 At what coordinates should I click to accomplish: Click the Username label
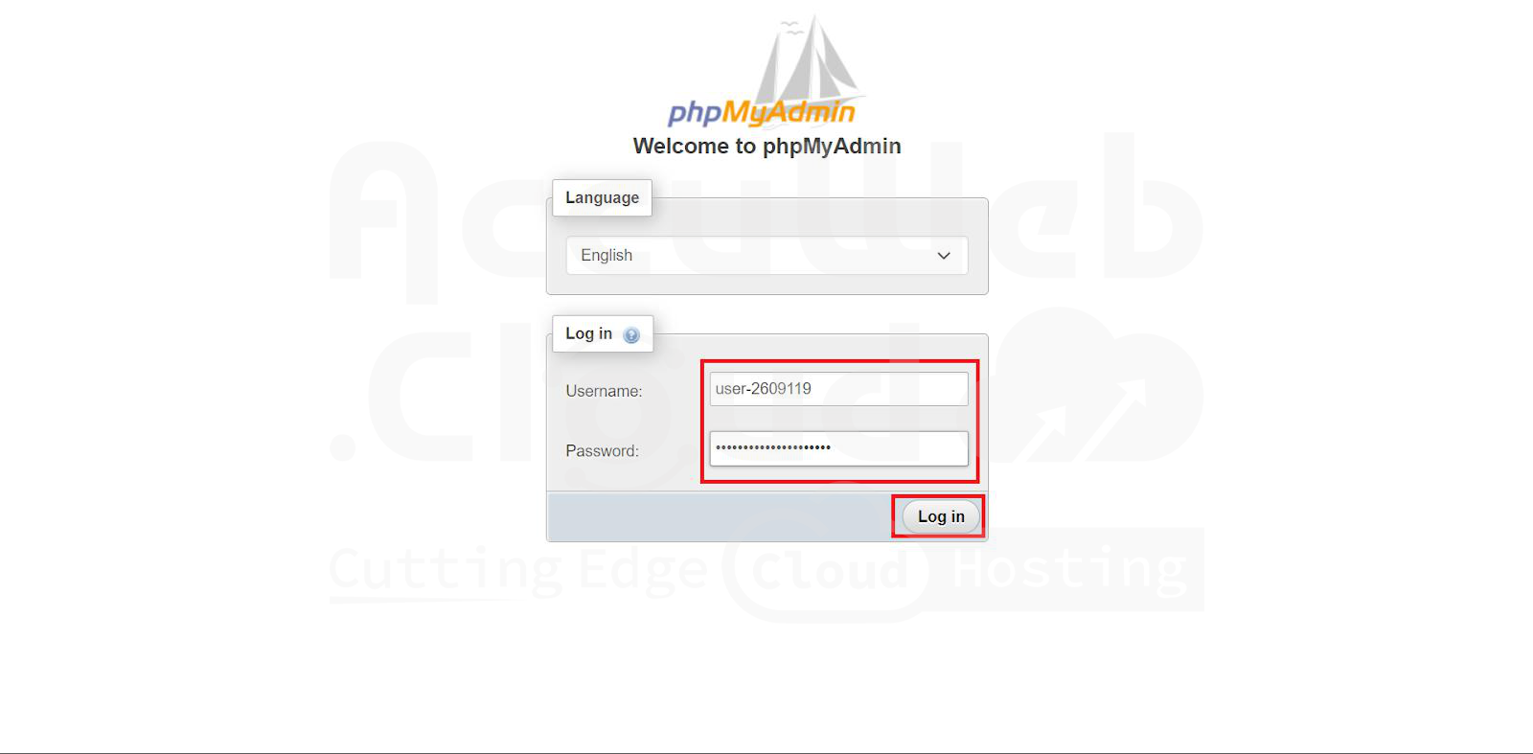click(604, 391)
